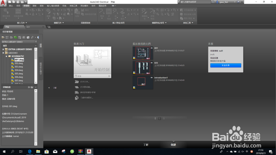Expand the EXTRA LIBRARY DEMO tree node
Image resolution: width=276 pixels, height=155 pixels.
(x=3, y=49)
